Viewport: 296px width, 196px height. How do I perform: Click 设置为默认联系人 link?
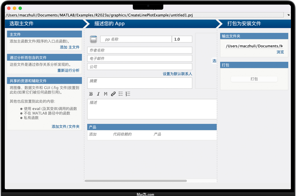tap(177, 74)
